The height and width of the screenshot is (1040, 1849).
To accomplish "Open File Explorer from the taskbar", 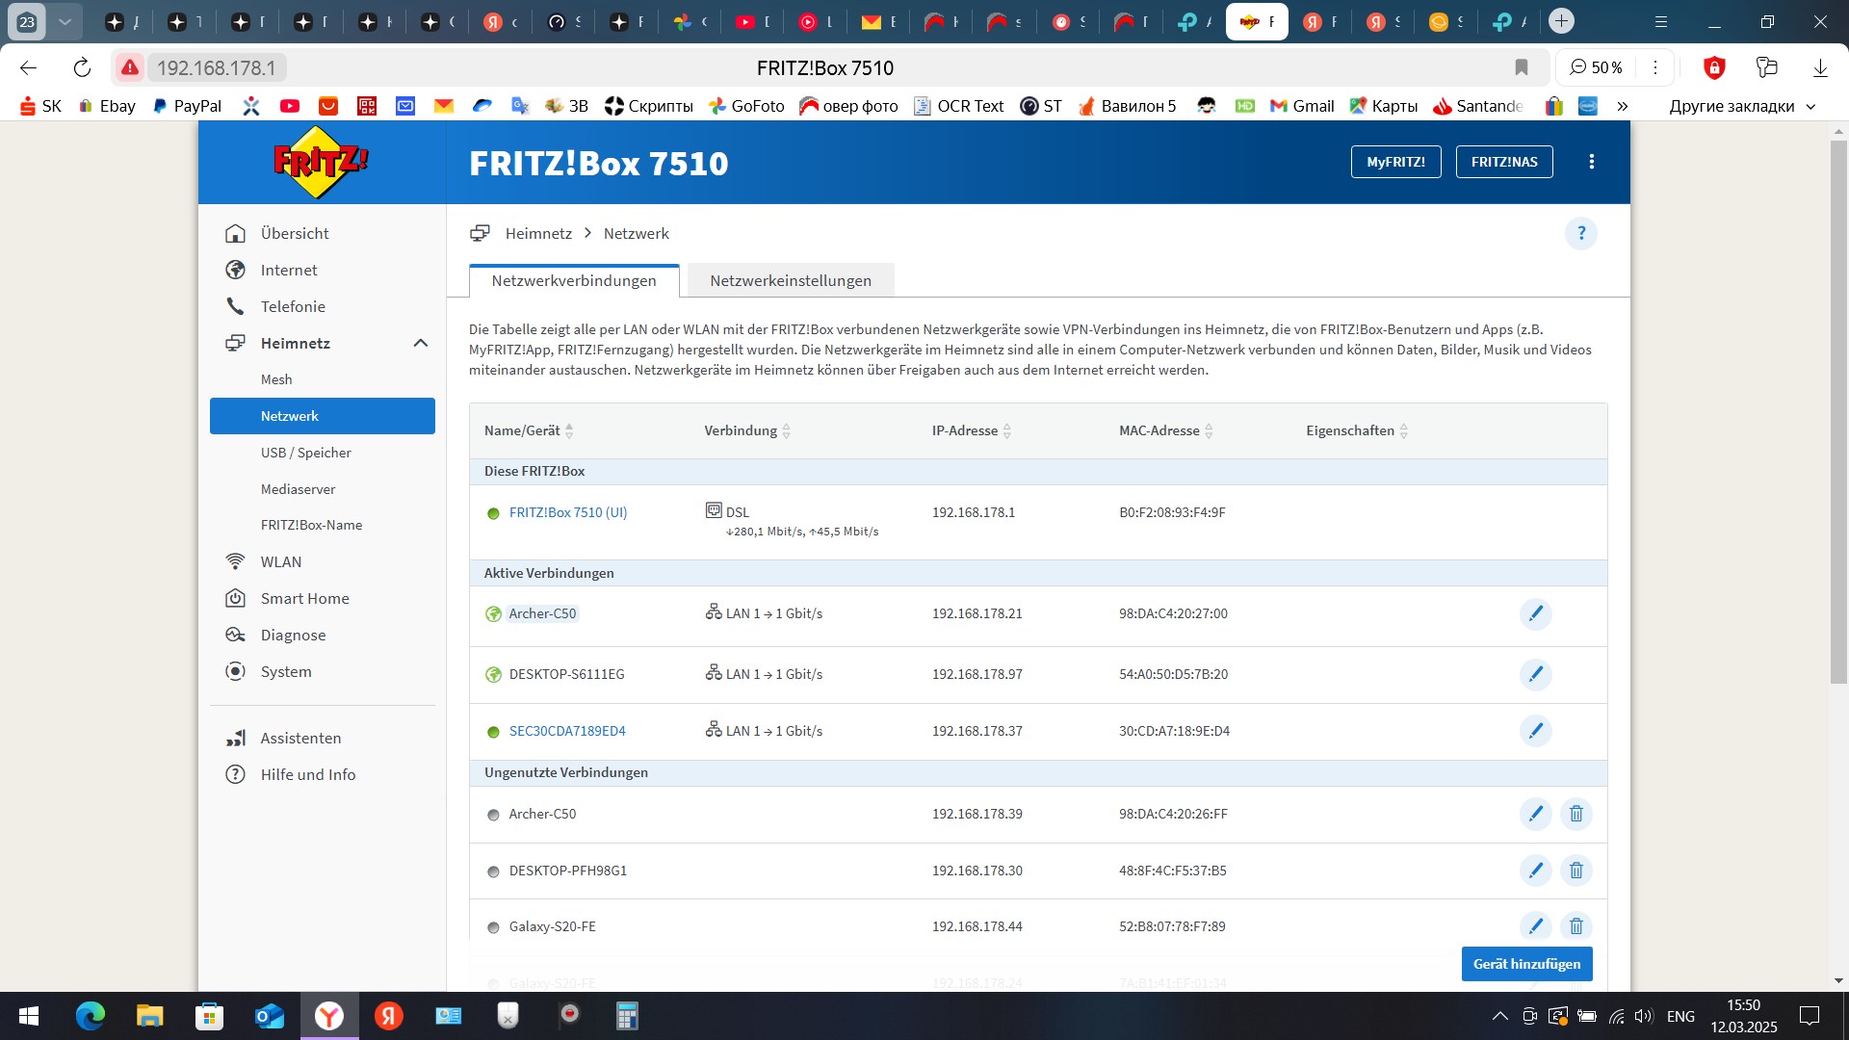I will [150, 1016].
